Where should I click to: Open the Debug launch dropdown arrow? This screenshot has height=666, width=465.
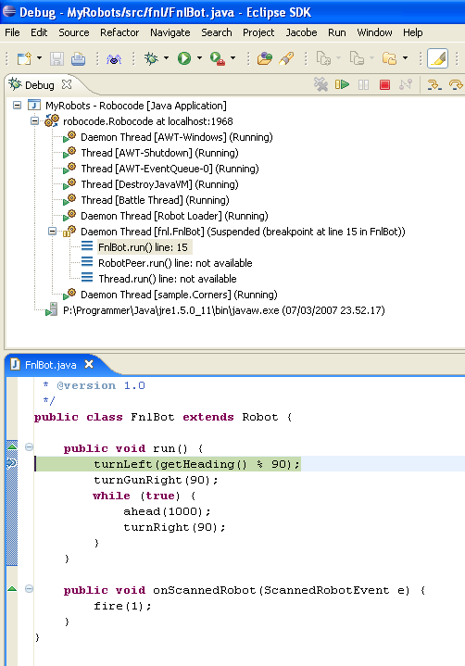(x=166, y=58)
